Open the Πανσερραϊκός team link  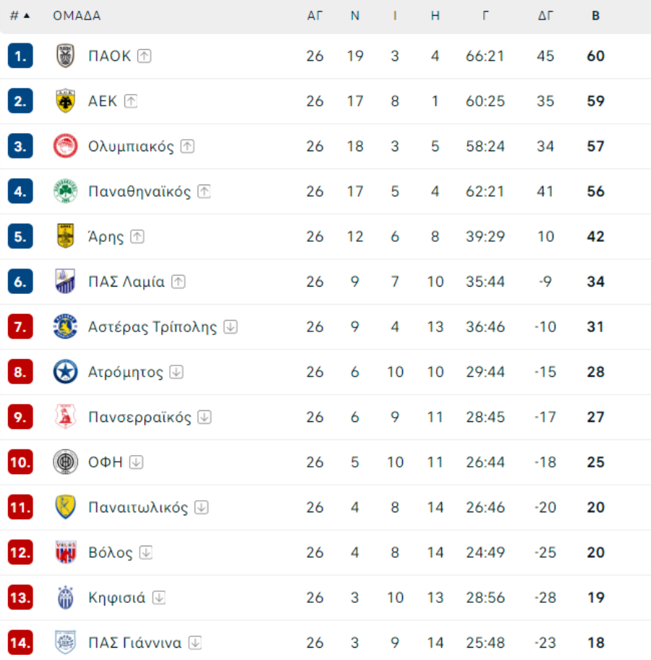140,417
